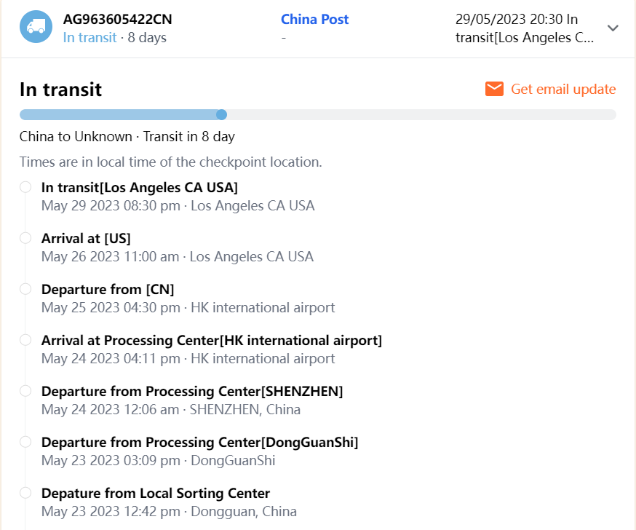Open the China Post carrier link

[x=314, y=20]
